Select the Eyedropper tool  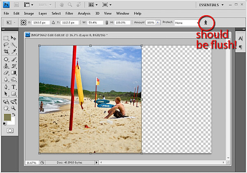point(14,51)
